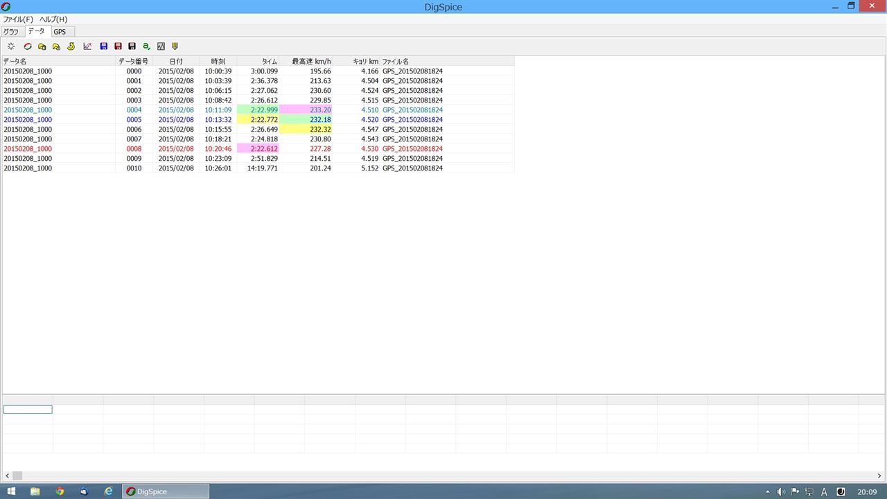Launch Chrome from the taskbar
The image size is (887, 499).
[60, 491]
